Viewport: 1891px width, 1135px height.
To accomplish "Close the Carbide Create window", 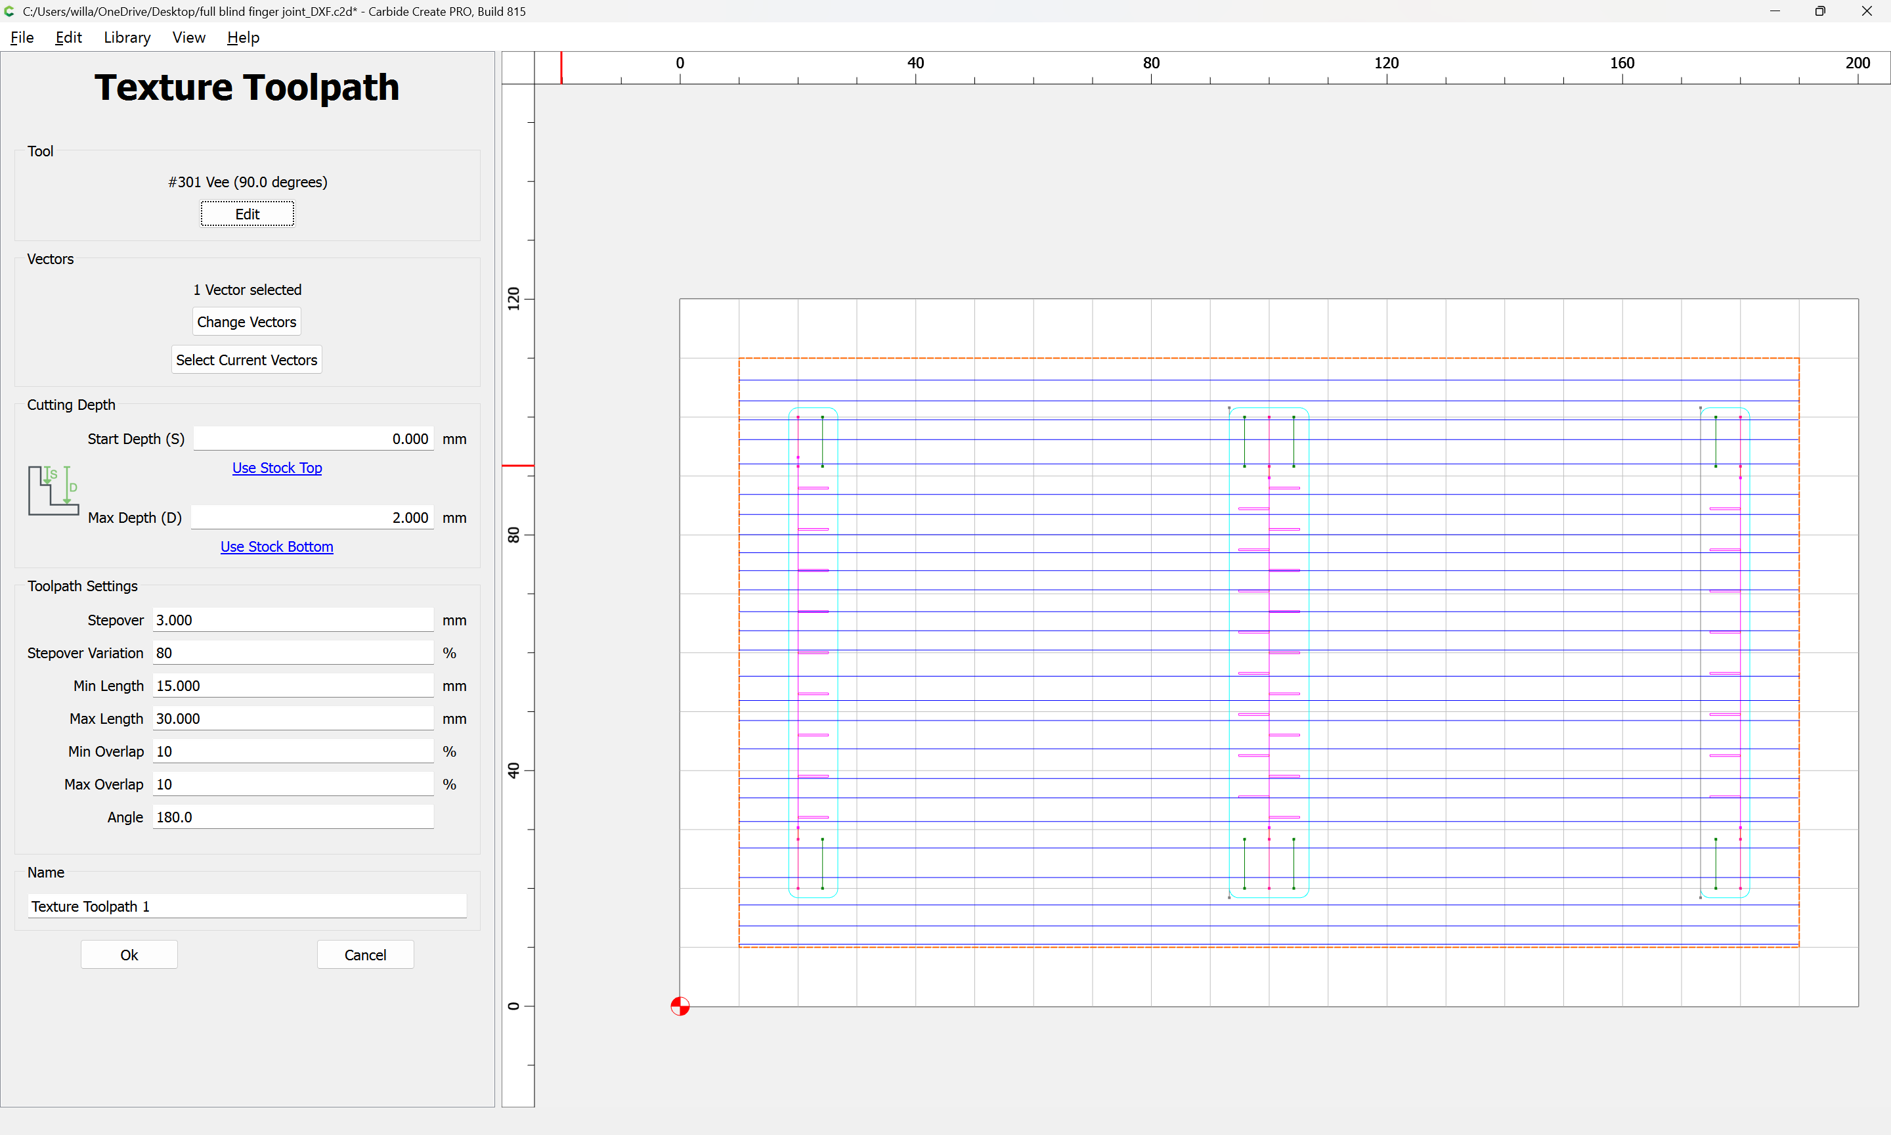I will [x=1867, y=11].
